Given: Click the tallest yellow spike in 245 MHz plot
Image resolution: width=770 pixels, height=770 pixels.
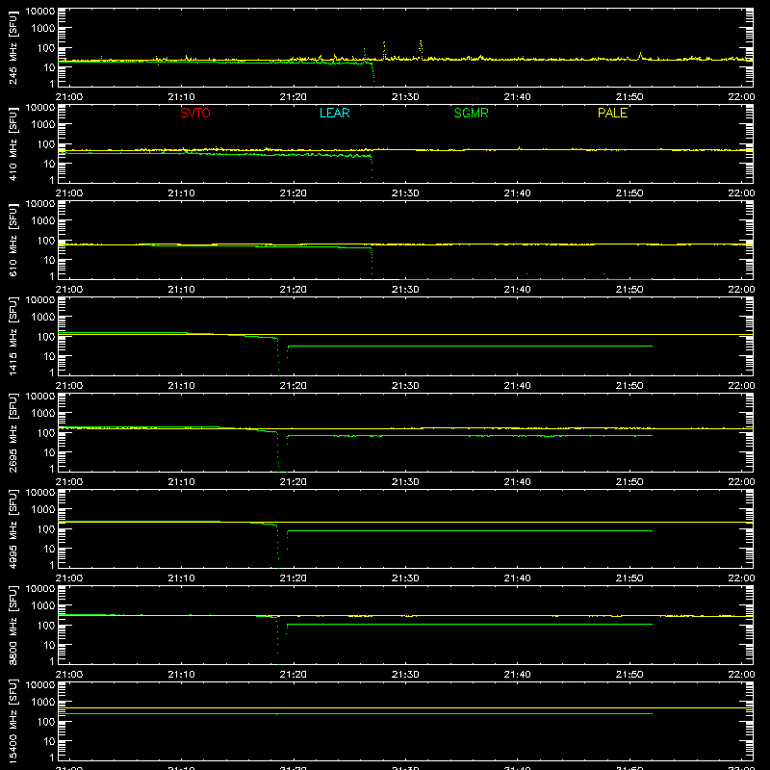Looking at the screenshot, I should click(421, 49).
